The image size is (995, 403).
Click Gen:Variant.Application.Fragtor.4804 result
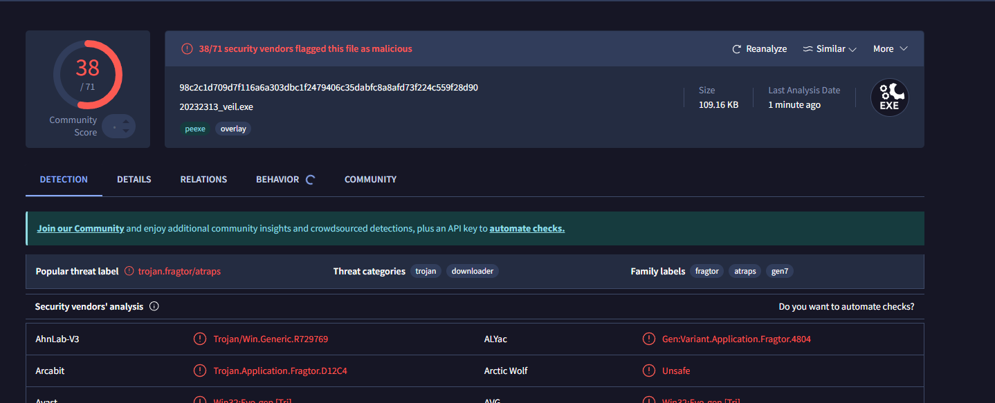[736, 339]
